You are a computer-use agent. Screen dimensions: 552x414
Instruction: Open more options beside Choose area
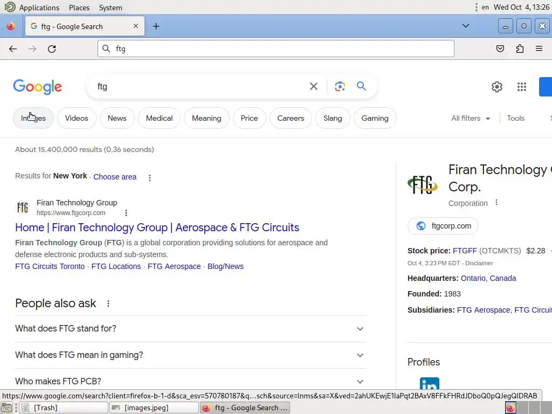(150, 178)
